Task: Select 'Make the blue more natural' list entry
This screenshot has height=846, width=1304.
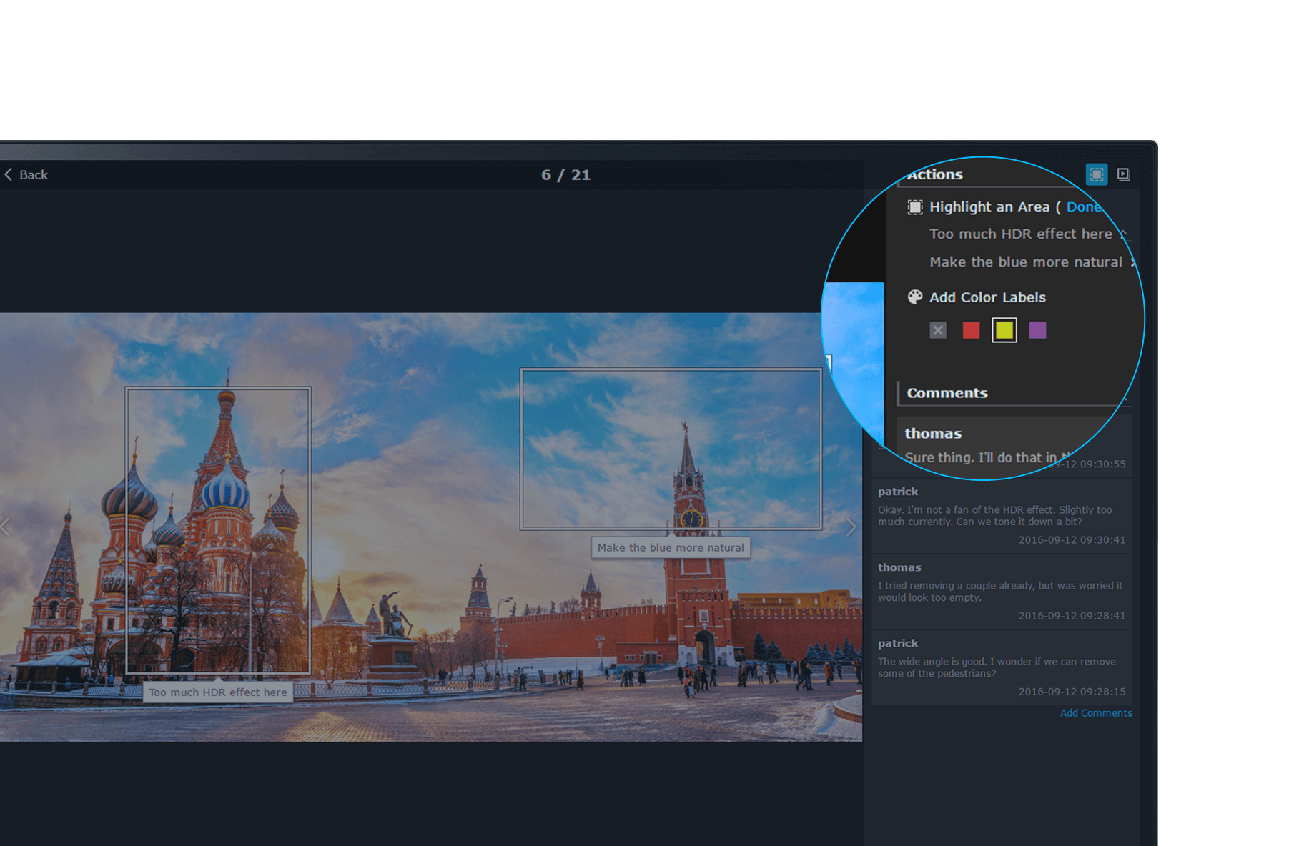Action: [1025, 262]
